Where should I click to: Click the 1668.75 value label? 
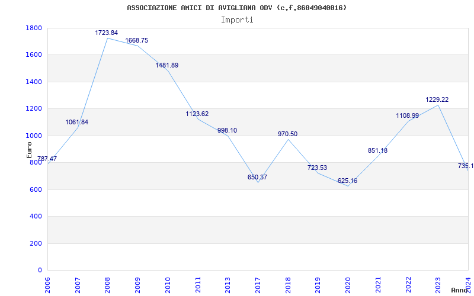tap(136, 41)
